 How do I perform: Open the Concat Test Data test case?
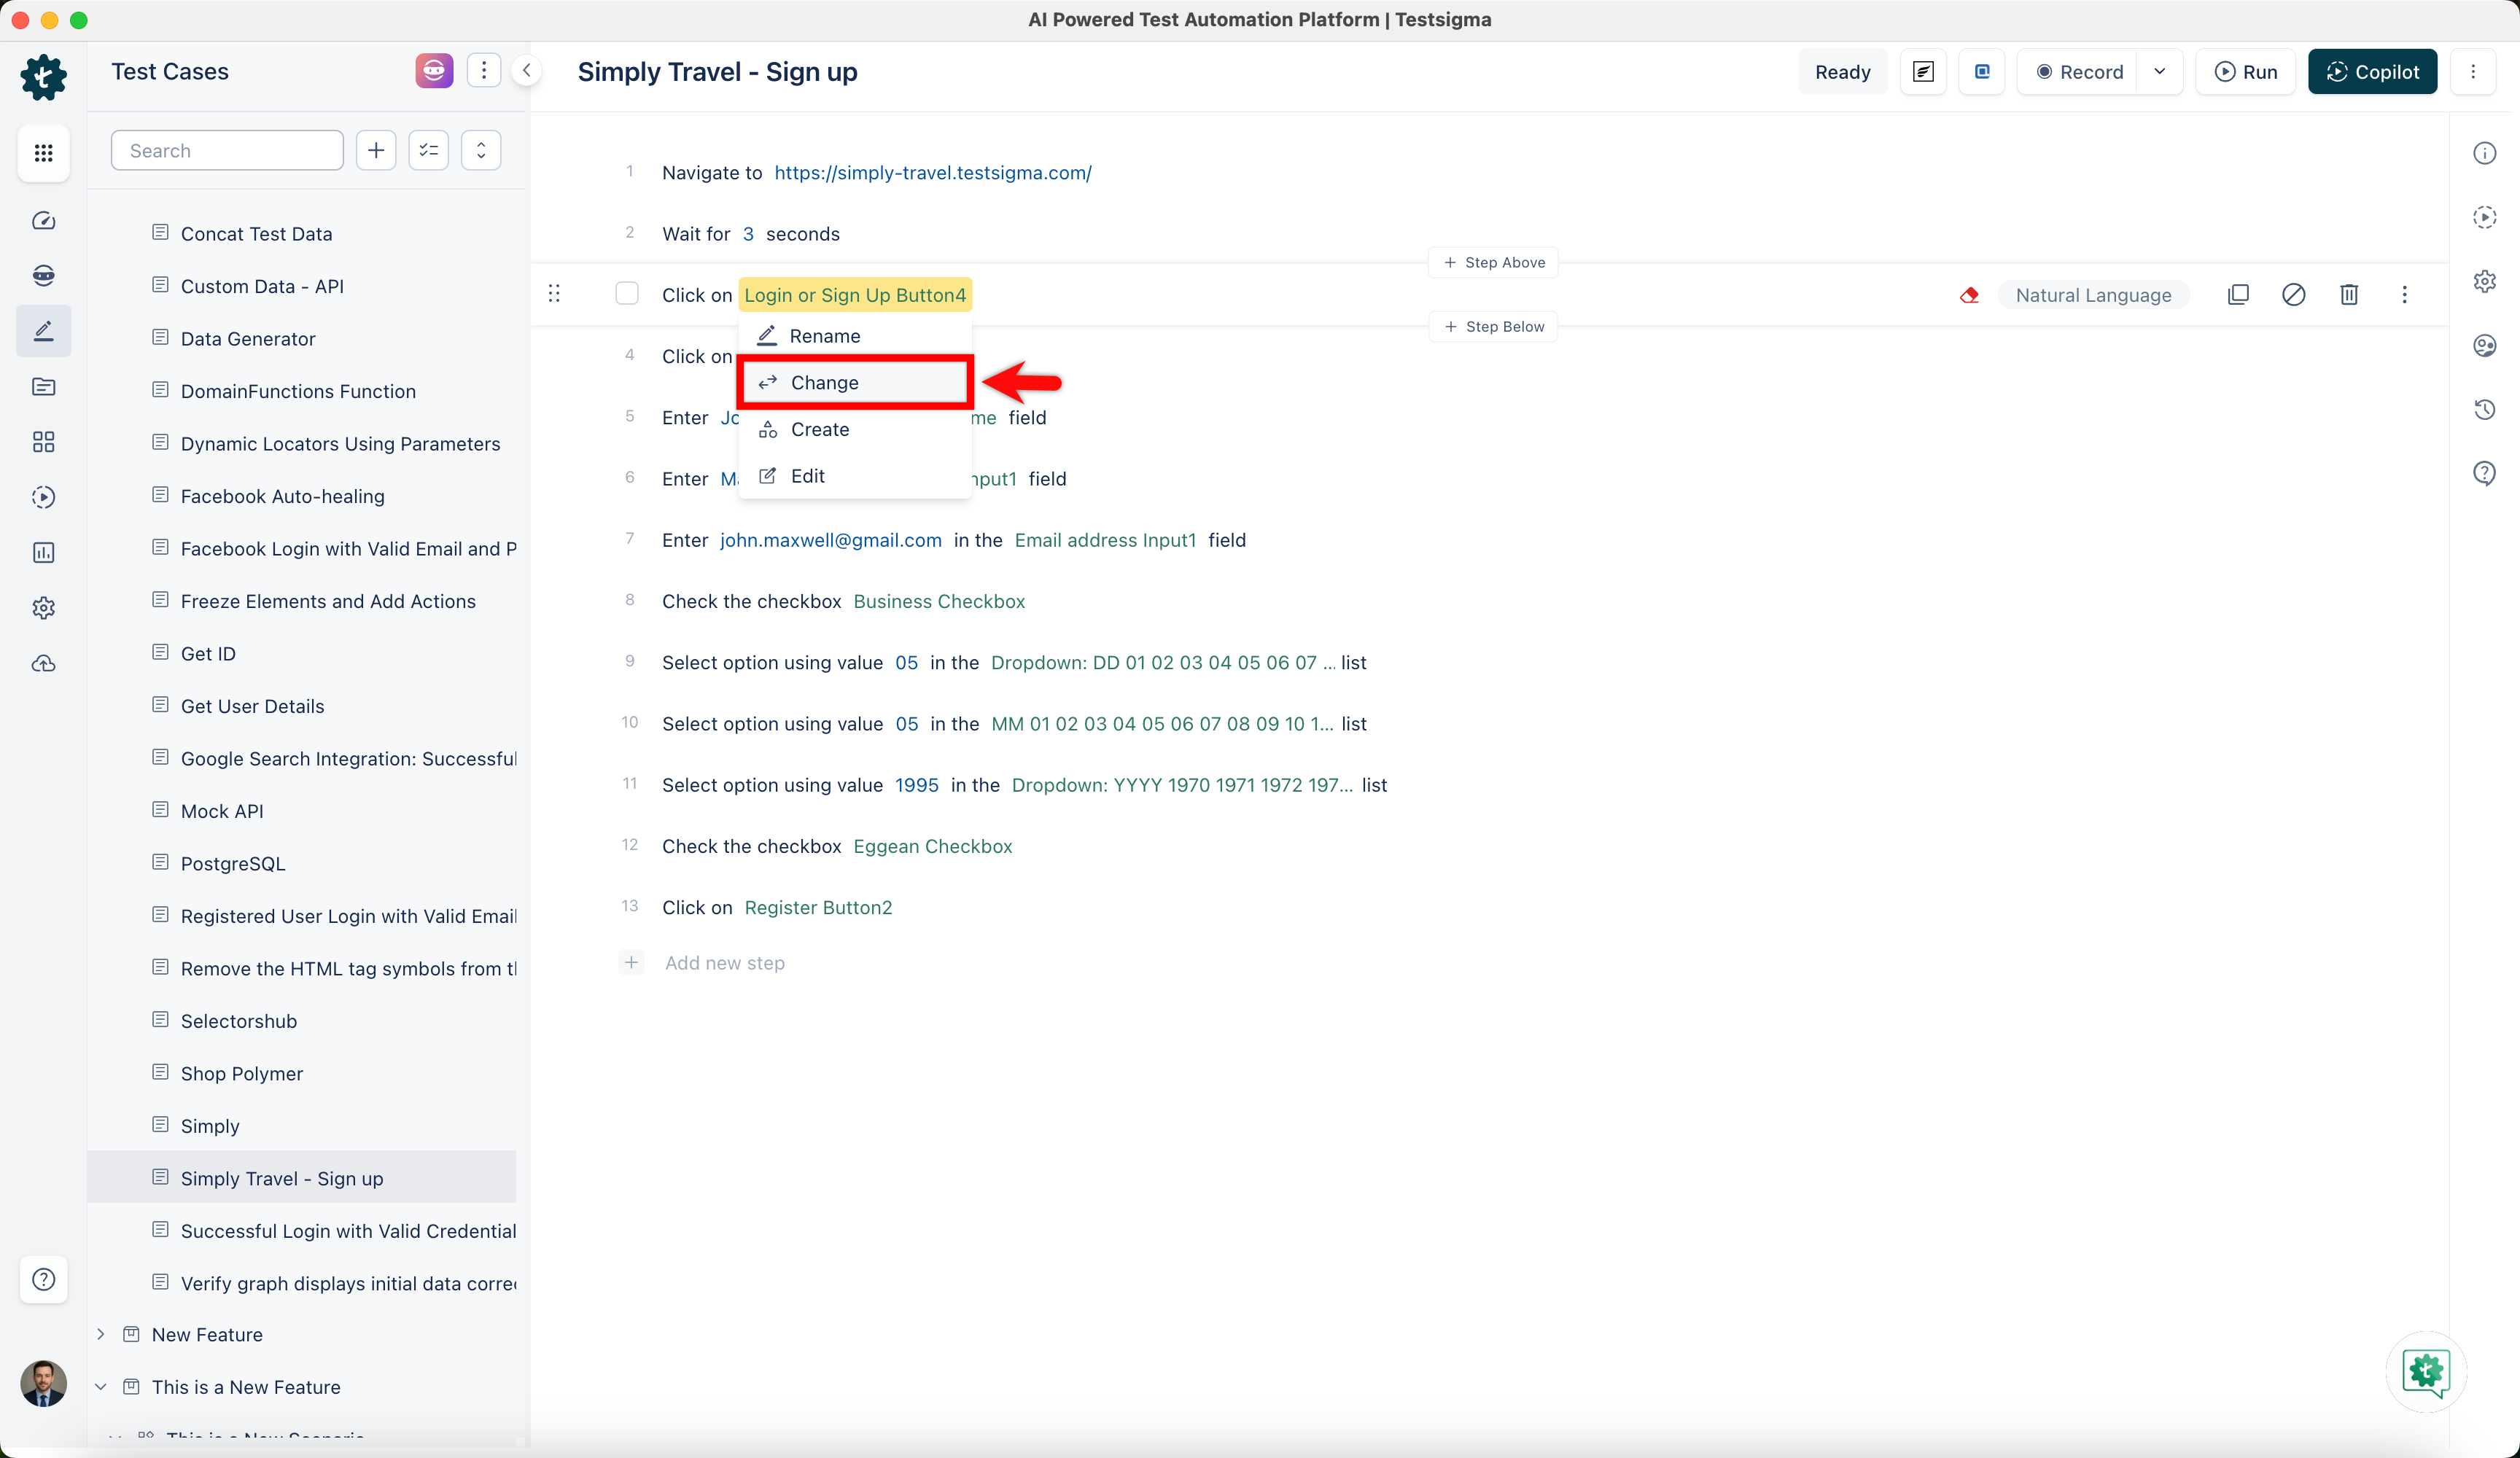[256, 233]
